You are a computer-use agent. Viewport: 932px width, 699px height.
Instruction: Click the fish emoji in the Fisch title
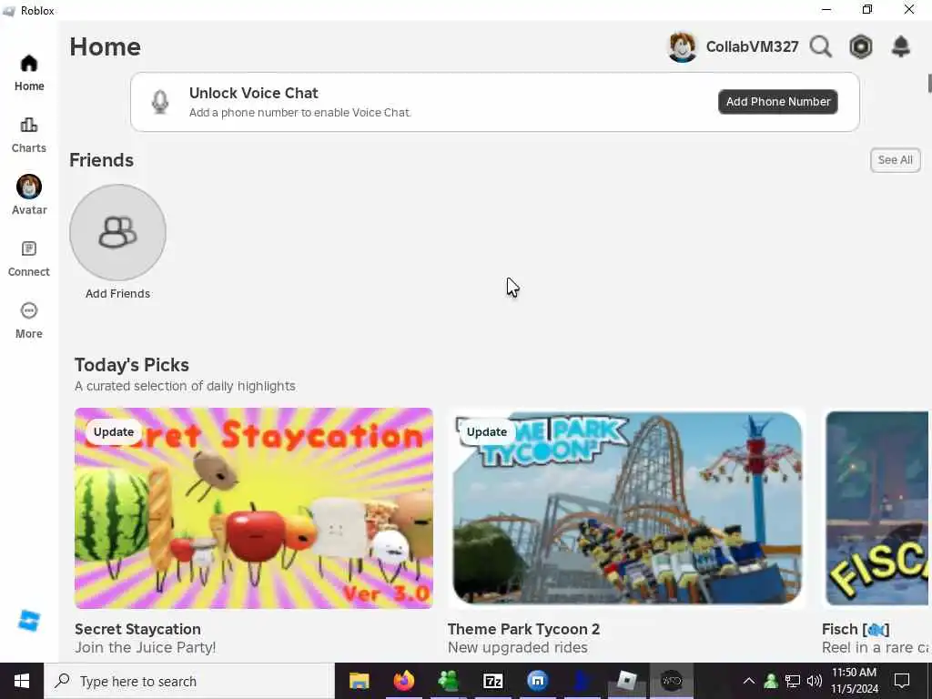tap(876, 630)
